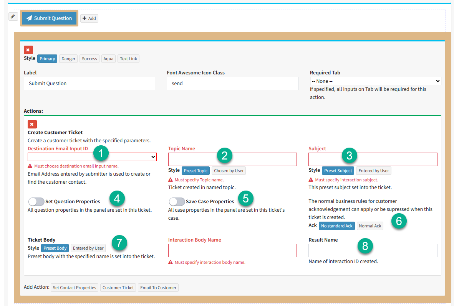The width and height of the screenshot is (454, 306).
Task: Click the warning icon beside Topic name error
Action: 171,180
